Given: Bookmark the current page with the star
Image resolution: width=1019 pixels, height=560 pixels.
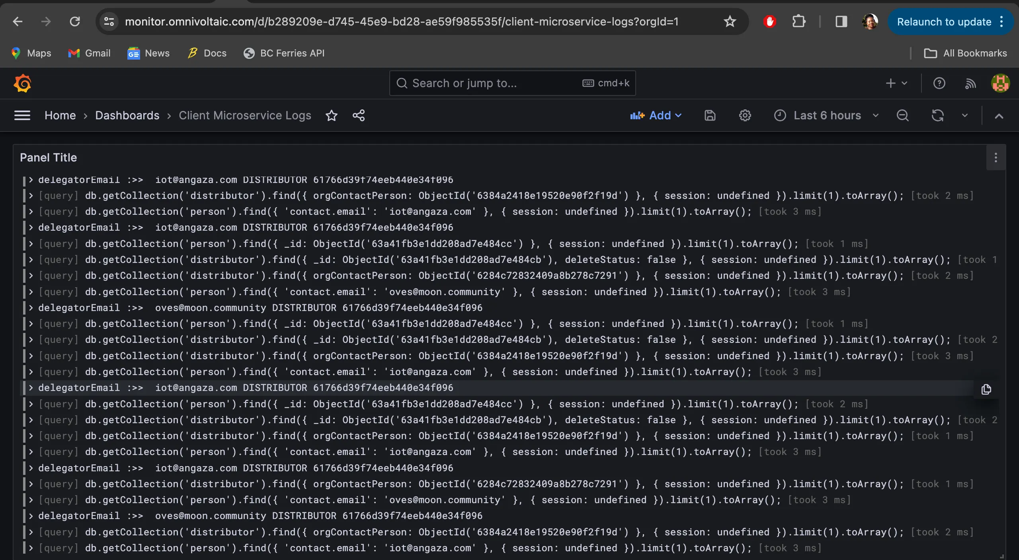Looking at the screenshot, I should pyautogui.click(x=729, y=21).
